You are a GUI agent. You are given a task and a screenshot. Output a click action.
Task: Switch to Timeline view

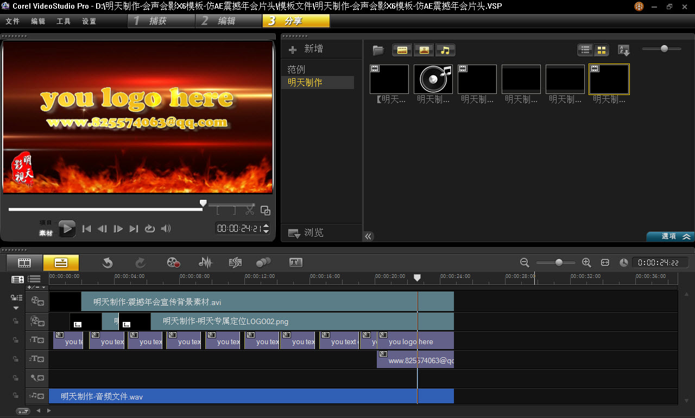(x=61, y=263)
